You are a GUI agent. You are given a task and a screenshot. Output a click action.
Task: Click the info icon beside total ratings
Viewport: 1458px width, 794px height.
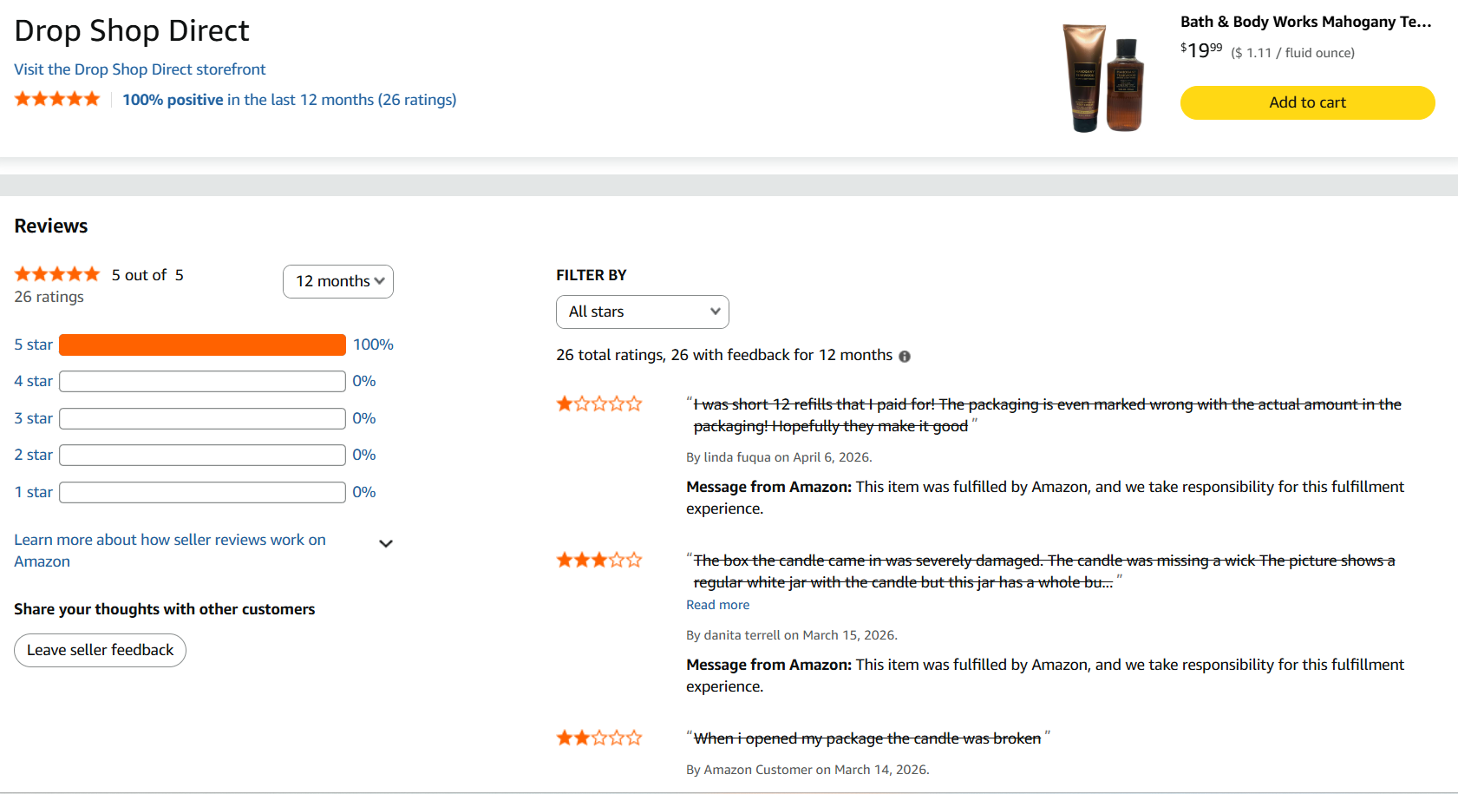tap(905, 357)
